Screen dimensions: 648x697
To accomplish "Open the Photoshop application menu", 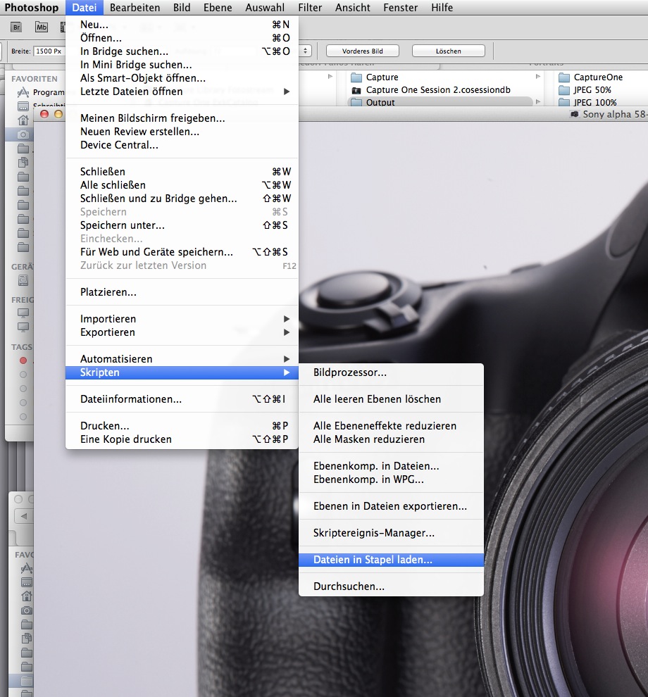I will [32, 8].
